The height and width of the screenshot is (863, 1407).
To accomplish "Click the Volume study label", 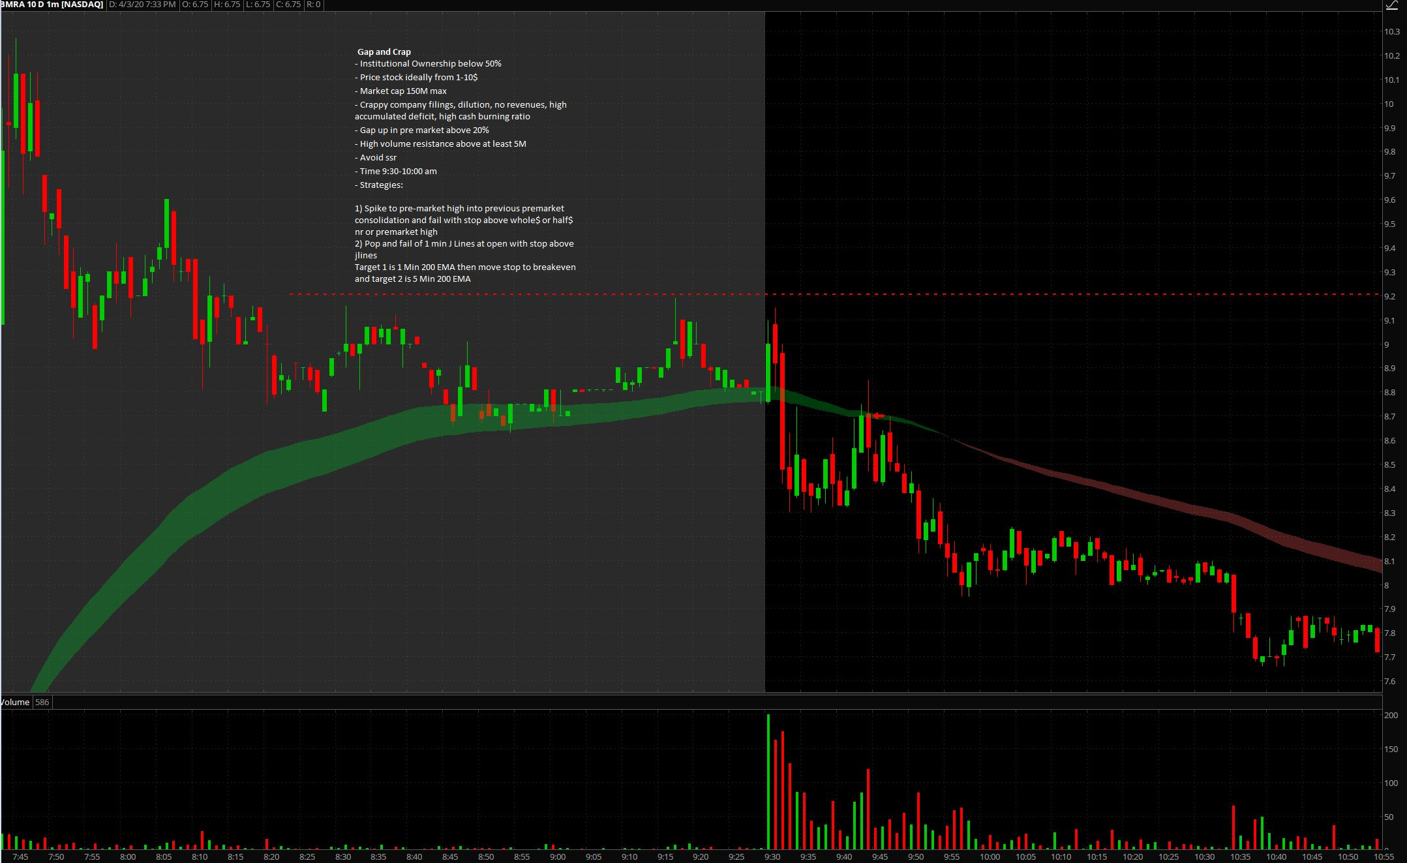I will coord(15,702).
